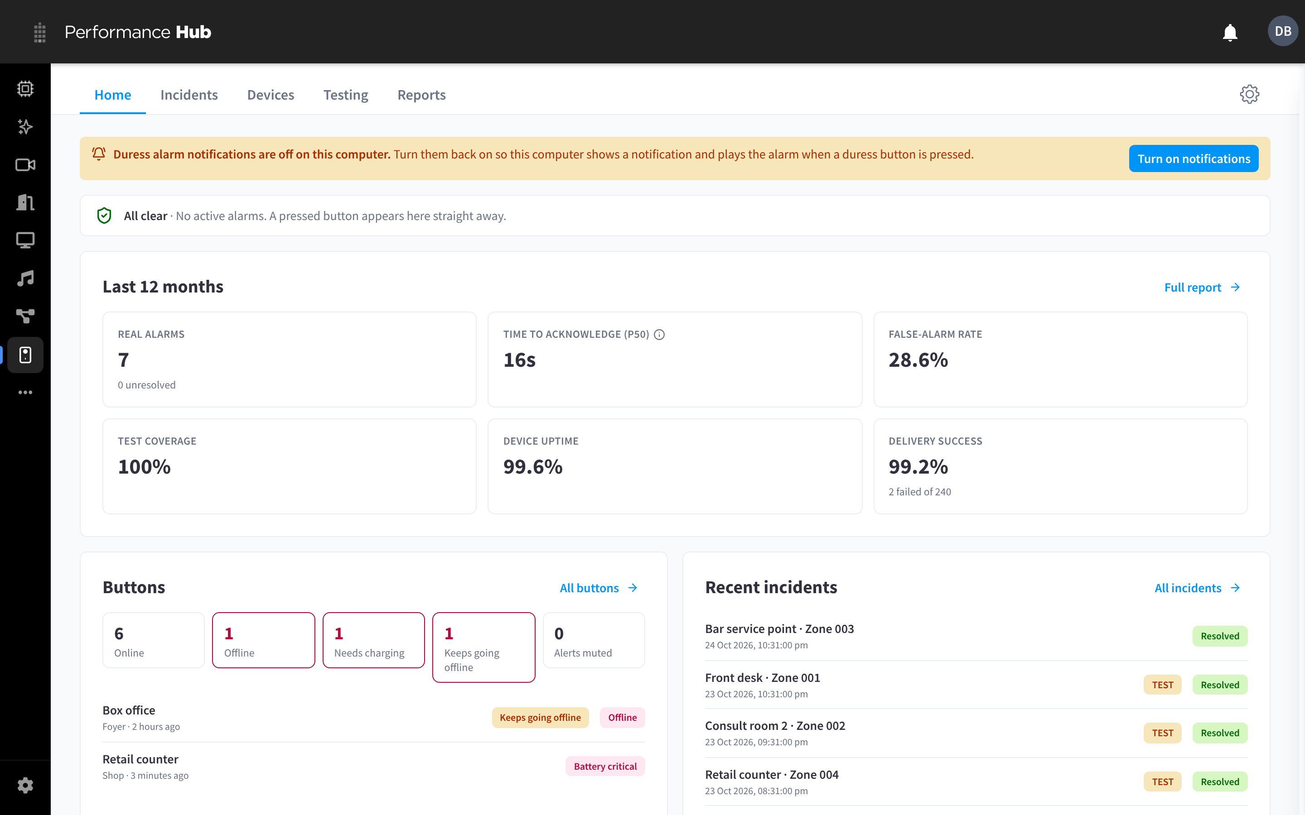Open Retail counter Zone 004 incident

[976, 782]
